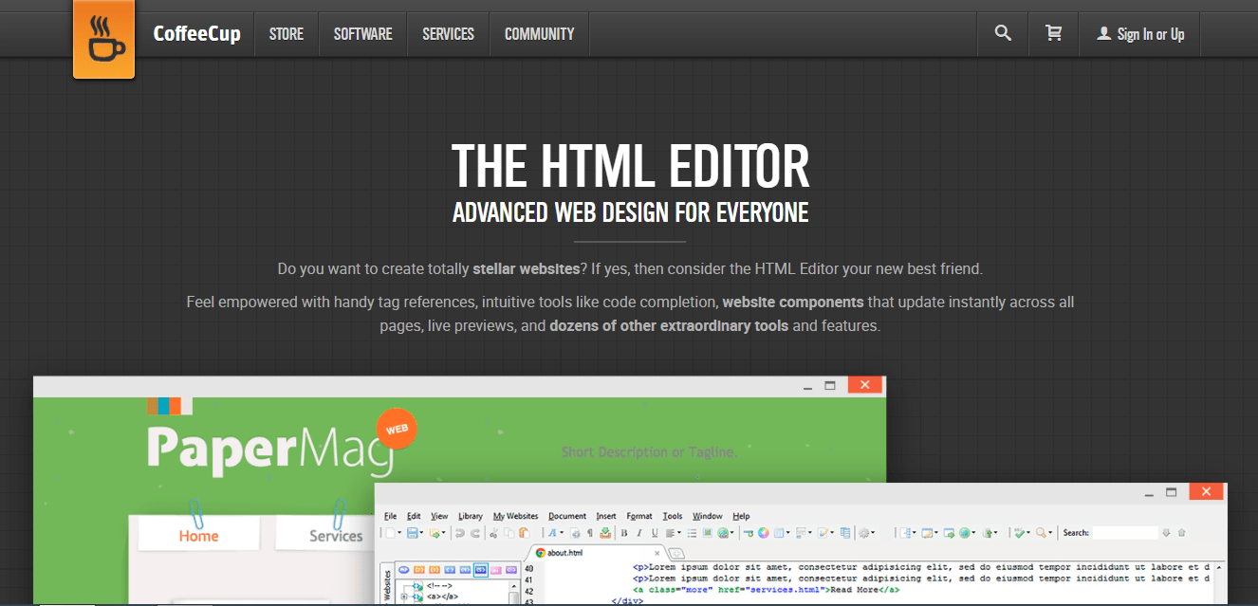Open the font style dropdown arrow

(560, 534)
